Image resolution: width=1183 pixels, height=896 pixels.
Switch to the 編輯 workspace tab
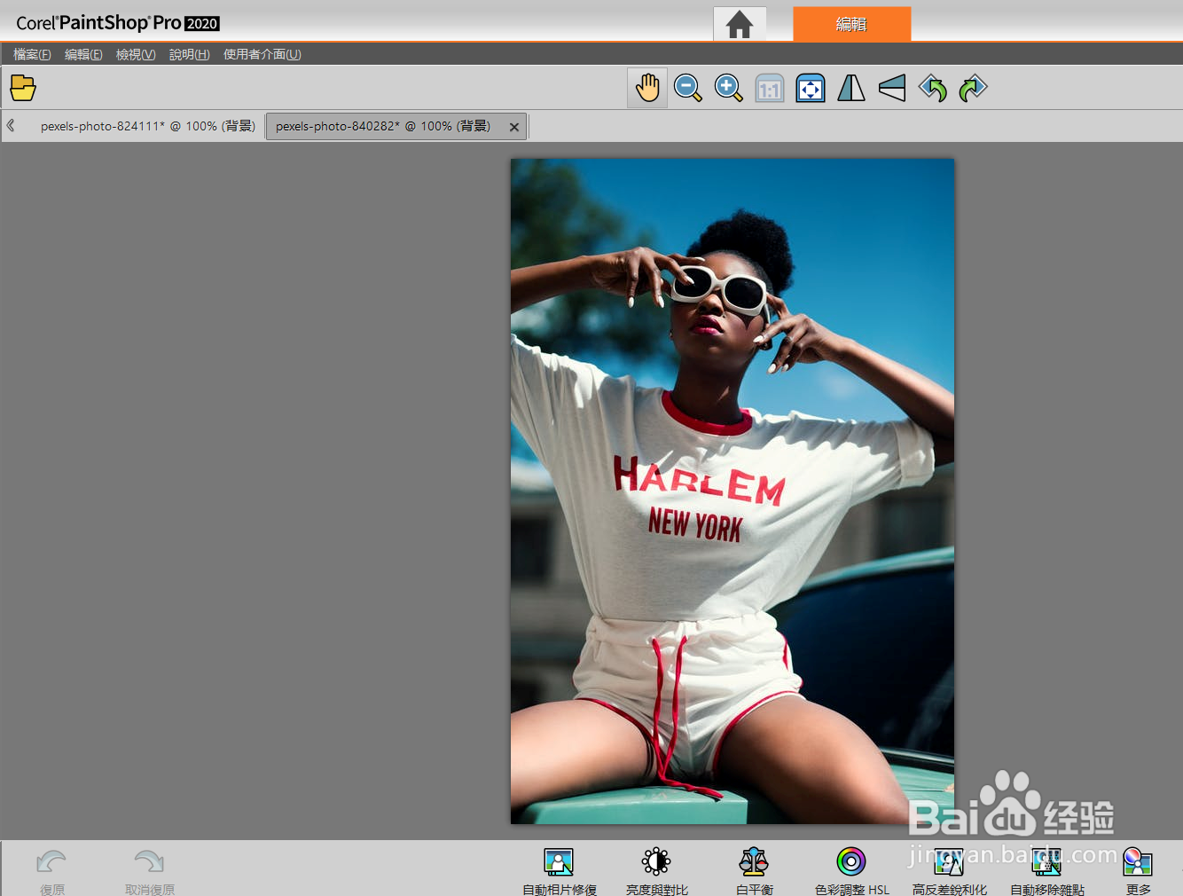click(851, 24)
